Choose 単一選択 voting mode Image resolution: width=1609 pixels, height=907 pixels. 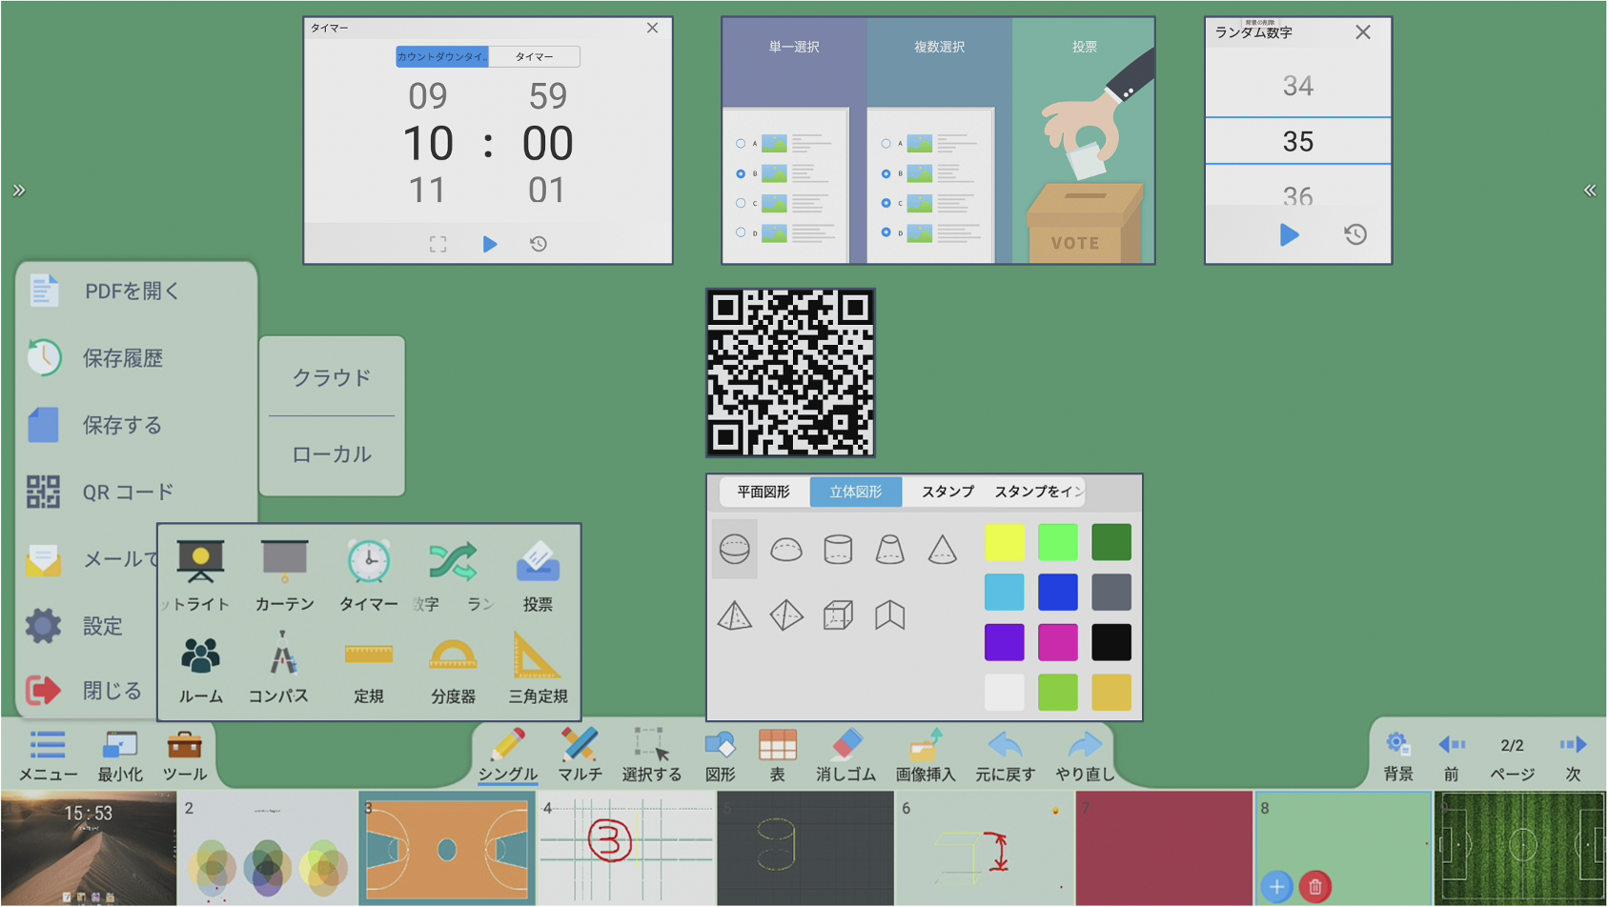(x=794, y=141)
